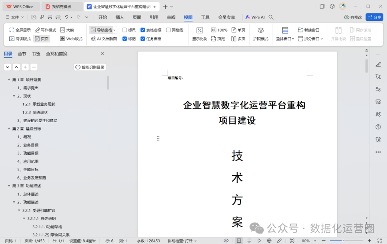Image resolution: width=387 pixels, height=244 pixels.
Task: Click the plus promote button in outline pane
Action: coord(25,67)
